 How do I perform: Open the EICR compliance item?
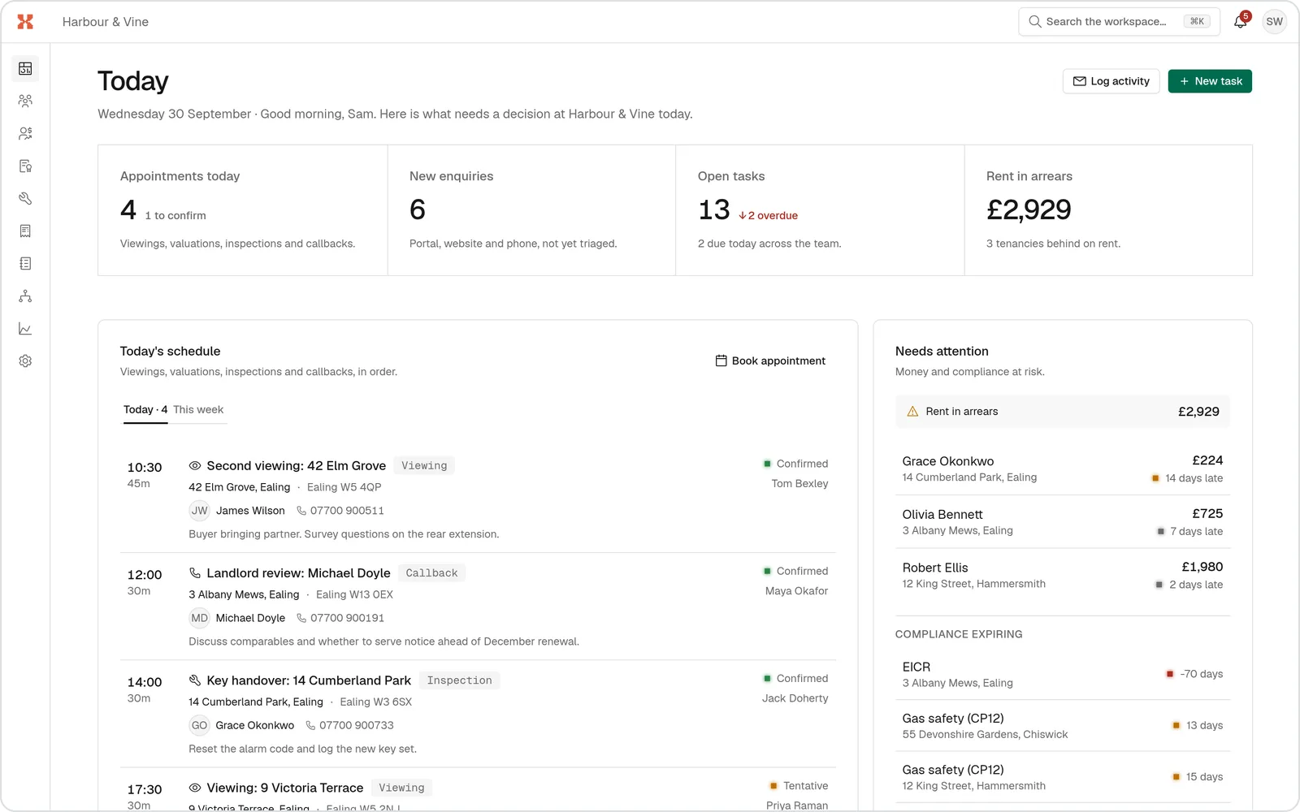click(1063, 674)
